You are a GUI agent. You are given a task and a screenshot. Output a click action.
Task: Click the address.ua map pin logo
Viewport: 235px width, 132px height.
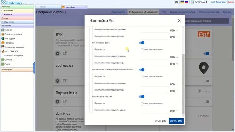[204, 68]
